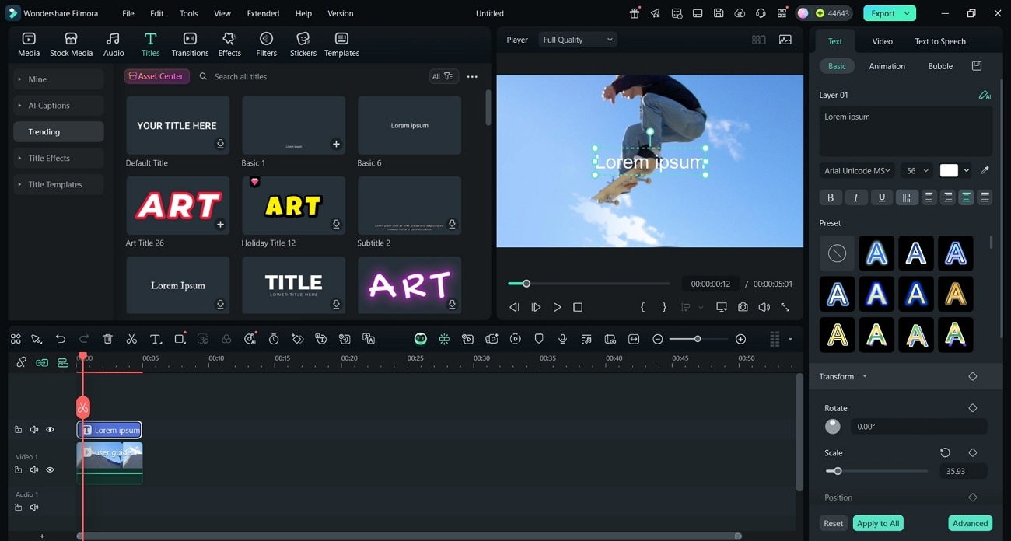Select the Art Title 26 thumbnail
The height and width of the screenshot is (541, 1011).
[x=177, y=204]
